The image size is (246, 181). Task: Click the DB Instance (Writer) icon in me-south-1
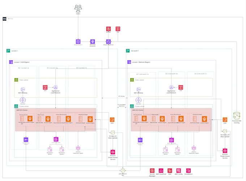(x=166, y=150)
